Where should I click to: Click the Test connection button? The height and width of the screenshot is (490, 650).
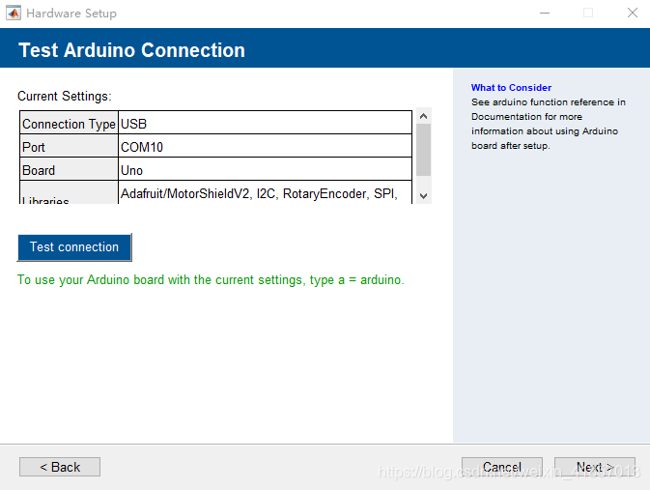pos(74,247)
